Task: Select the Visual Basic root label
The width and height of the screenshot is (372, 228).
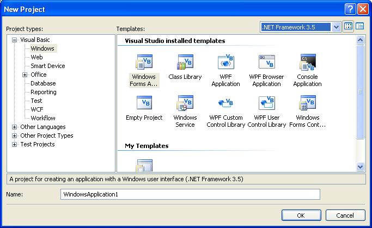Action: click(x=35, y=40)
